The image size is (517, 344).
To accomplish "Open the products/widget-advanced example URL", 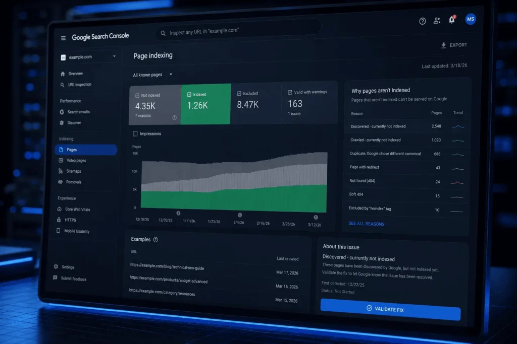I will (x=169, y=280).
